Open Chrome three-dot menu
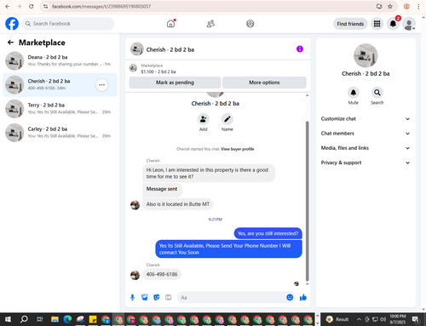Viewport: 426px width, 326px height. tap(418, 6)
